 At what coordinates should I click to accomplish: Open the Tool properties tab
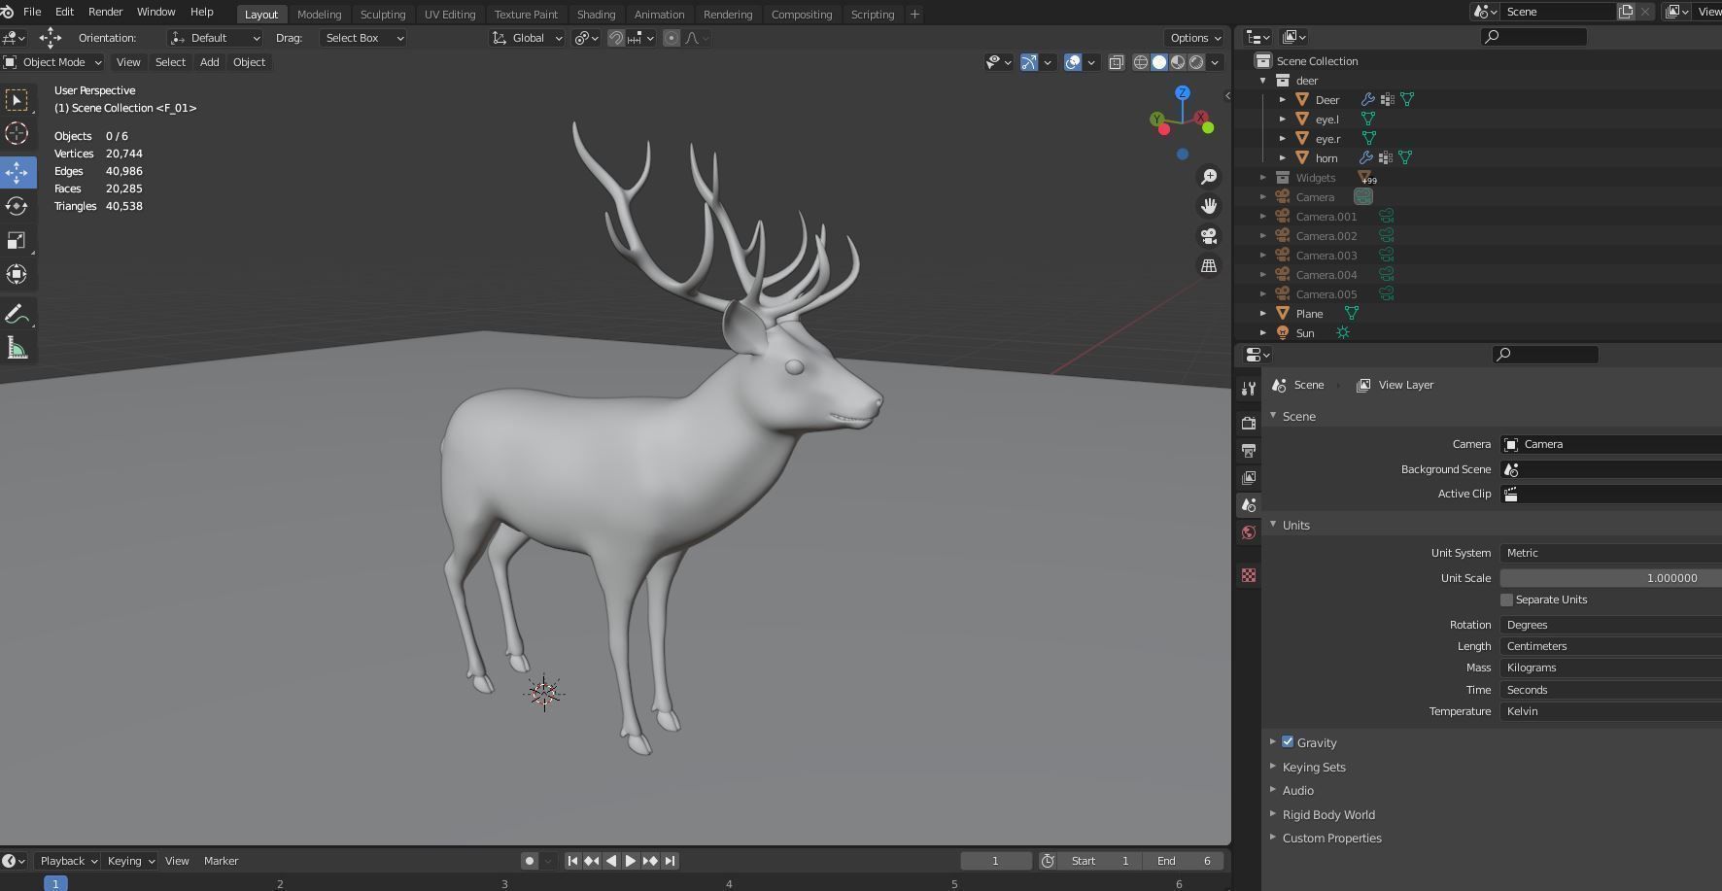coord(1249,389)
